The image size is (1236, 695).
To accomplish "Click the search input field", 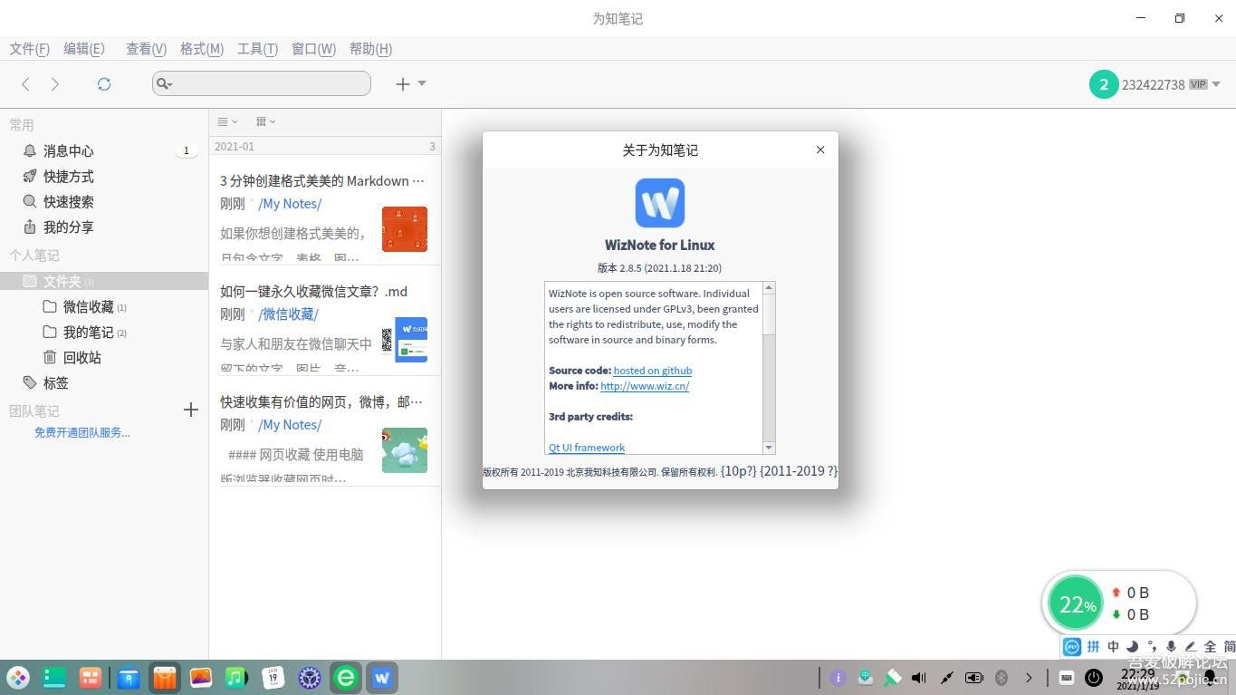I will (262, 83).
